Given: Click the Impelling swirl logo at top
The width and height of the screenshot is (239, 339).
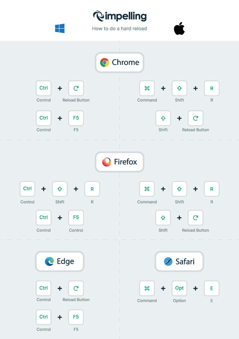Looking at the screenshot, I should click(x=98, y=16).
